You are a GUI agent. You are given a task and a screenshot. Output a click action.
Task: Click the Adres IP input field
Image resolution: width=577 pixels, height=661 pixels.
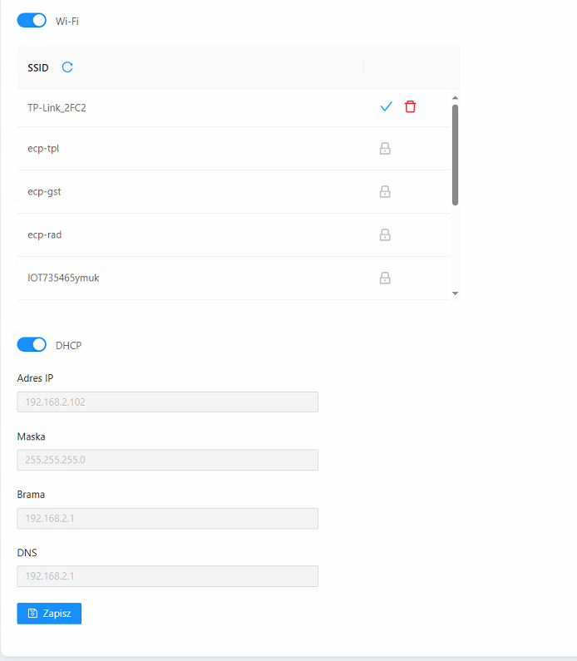click(167, 402)
